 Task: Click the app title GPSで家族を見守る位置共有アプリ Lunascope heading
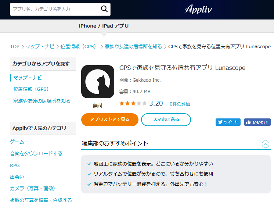[x=182, y=68]
